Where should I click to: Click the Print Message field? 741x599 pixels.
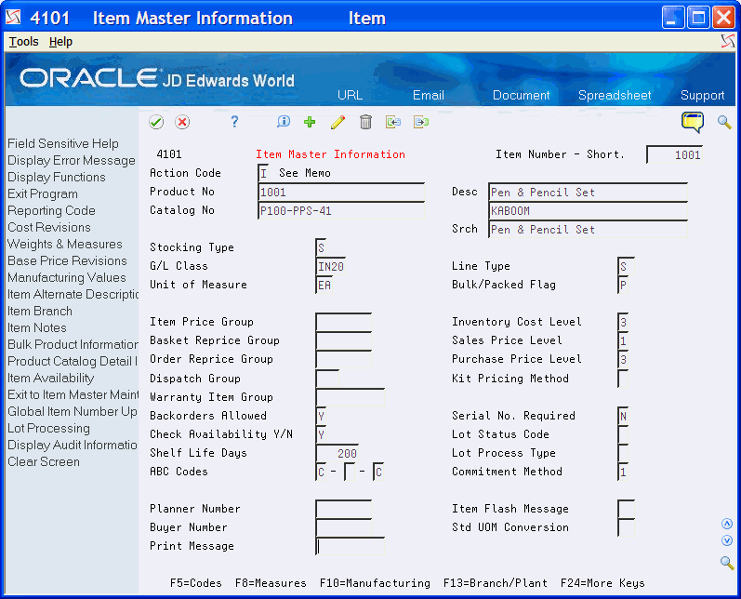(x=351, y=546)
